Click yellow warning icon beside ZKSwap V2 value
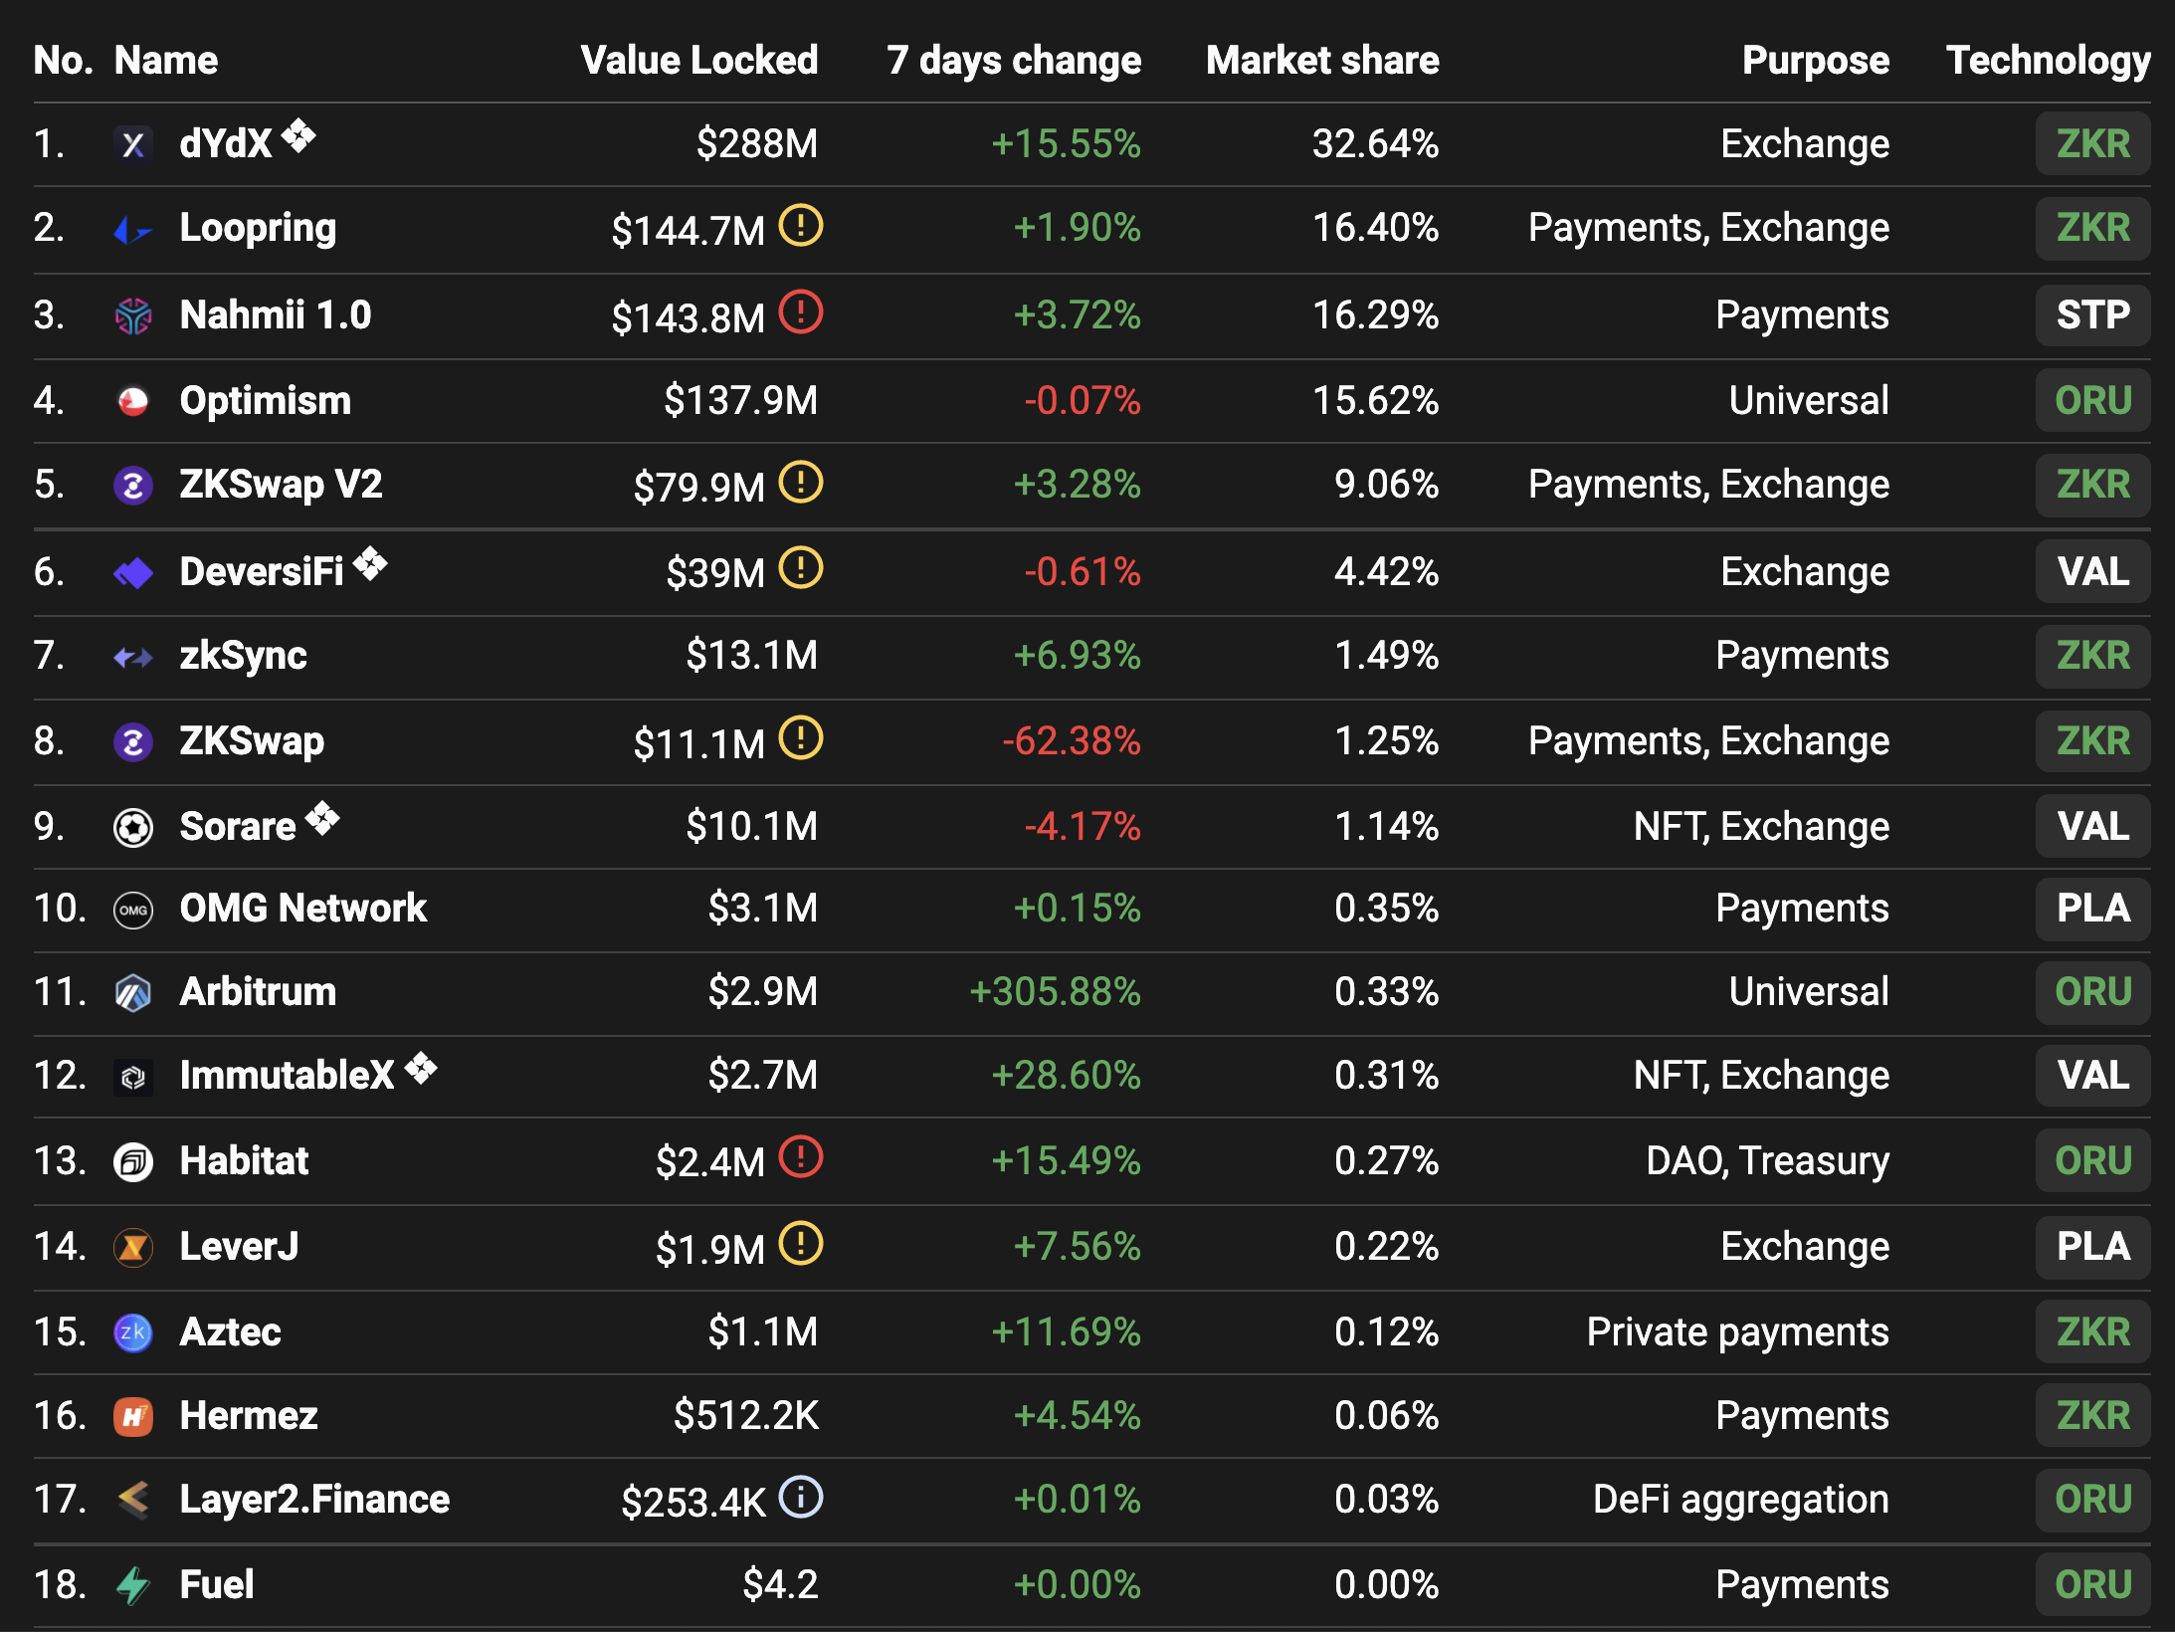2175x1632 pixels. [x=801, y=482]
